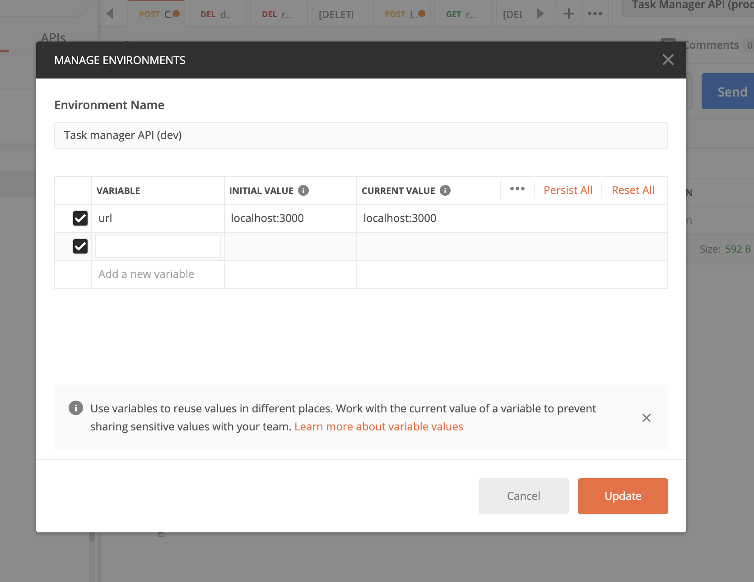Click the INITIAL VALUE column header
This screenshot has height=582, width=754.
pos(261,191)
